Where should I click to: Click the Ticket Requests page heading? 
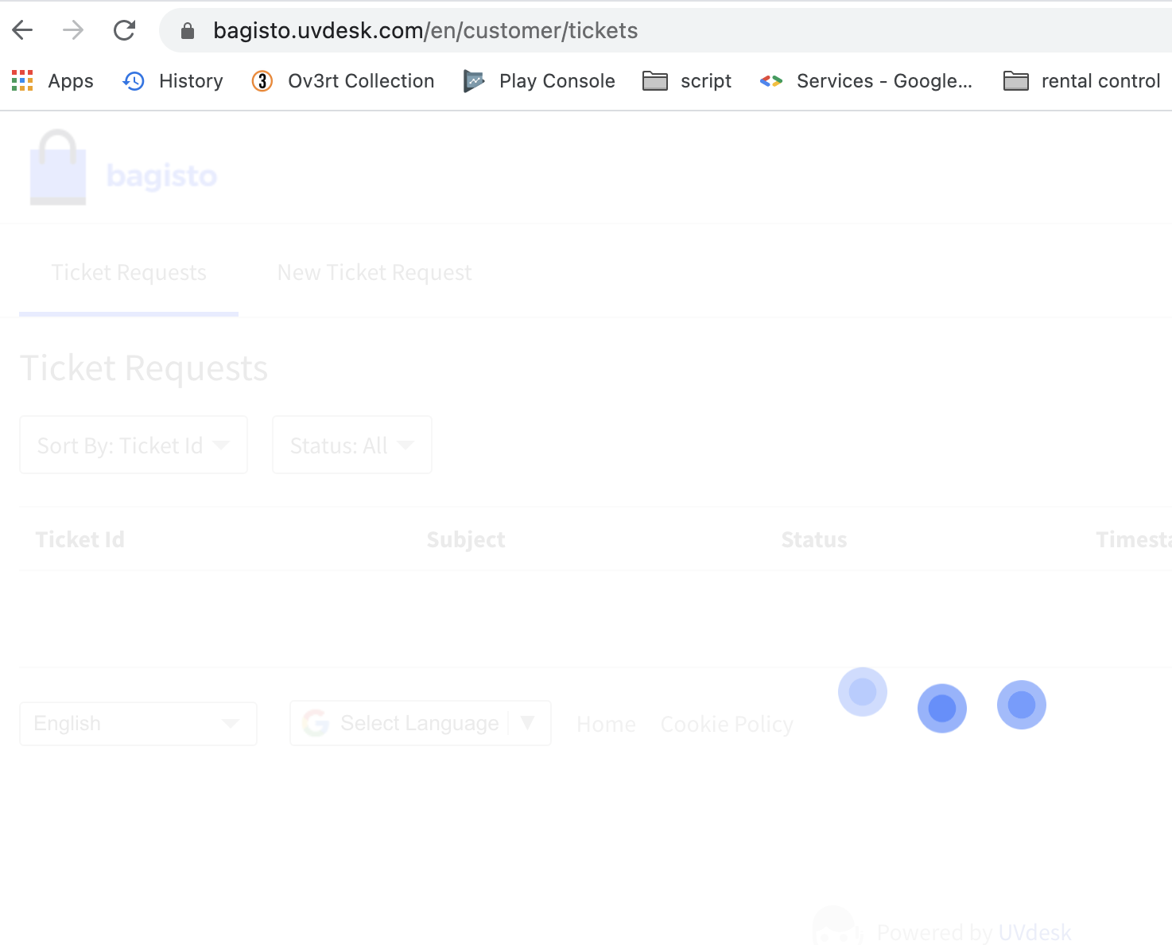[x=144, y=368]
